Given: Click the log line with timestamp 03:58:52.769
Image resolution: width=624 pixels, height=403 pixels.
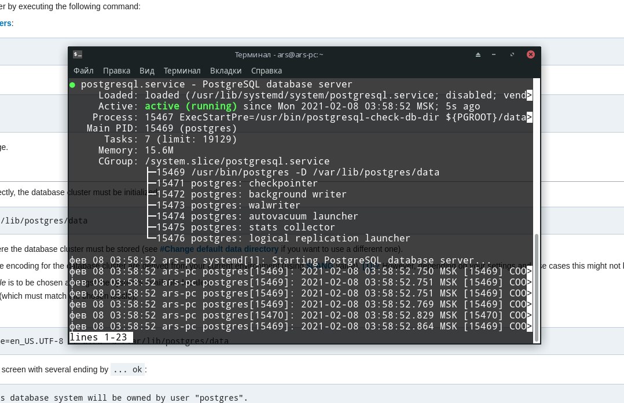Looking at the screenshot, I should click(301, 305).
